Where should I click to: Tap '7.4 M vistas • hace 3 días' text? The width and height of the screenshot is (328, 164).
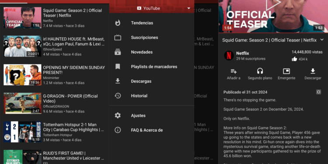pyautogui.click(x=64, y=26)
